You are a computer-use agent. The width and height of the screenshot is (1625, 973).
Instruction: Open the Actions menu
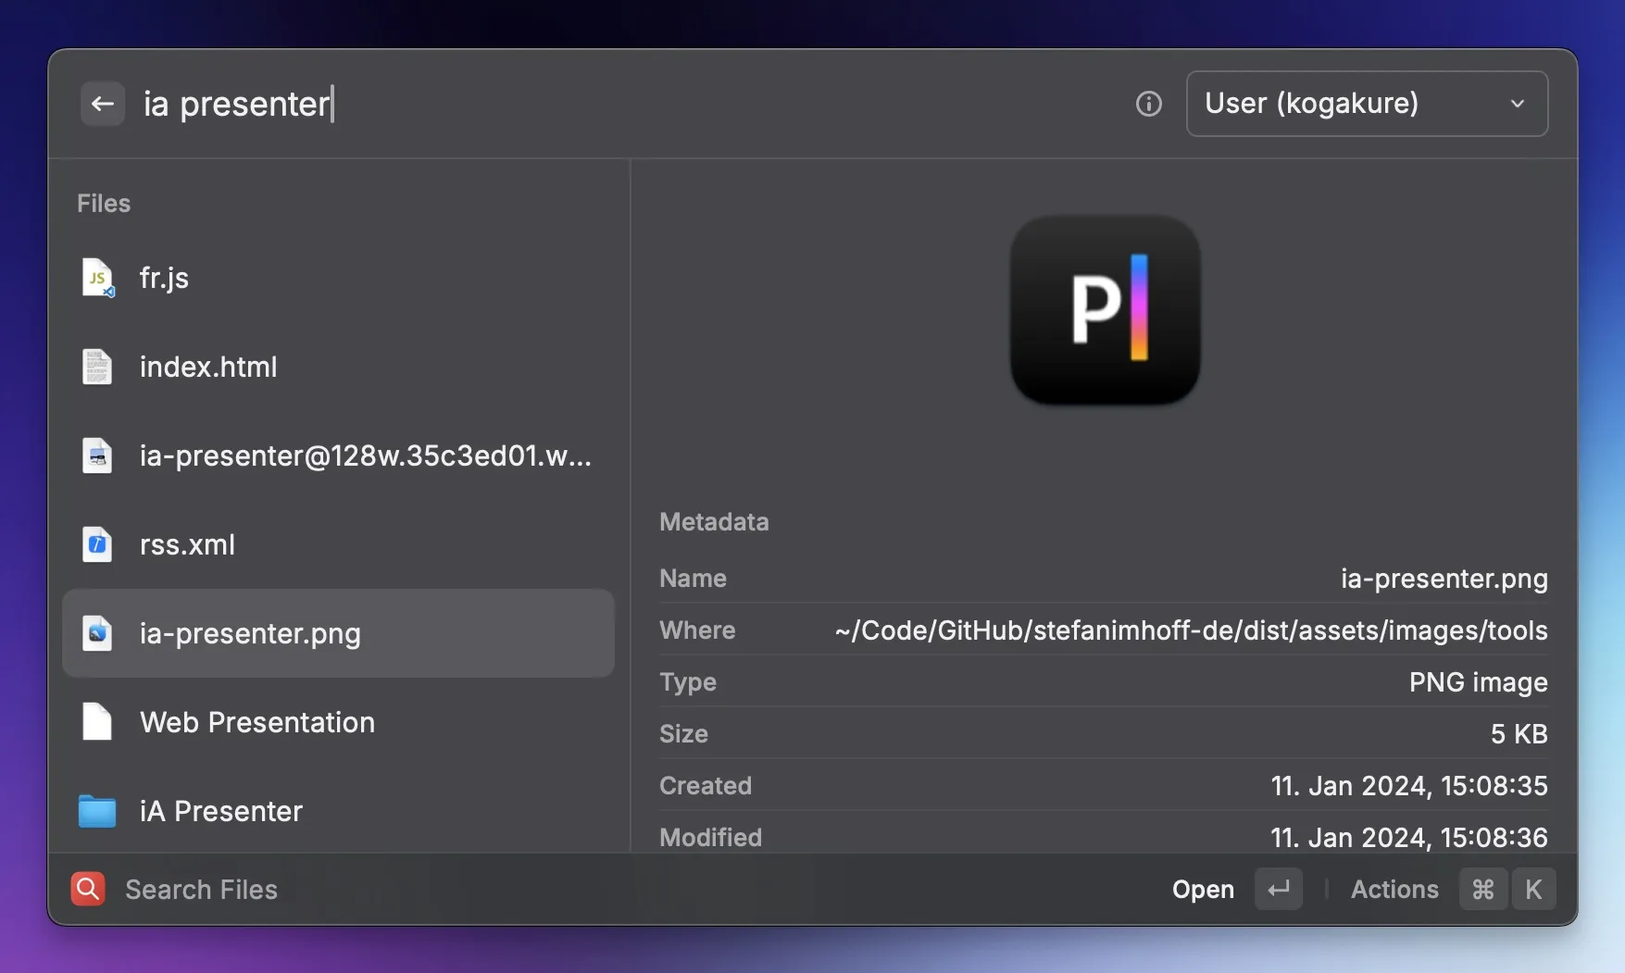(1394, 889)
